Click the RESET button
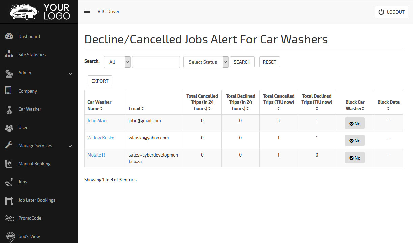The image size is (413, 243). point(269,62)
